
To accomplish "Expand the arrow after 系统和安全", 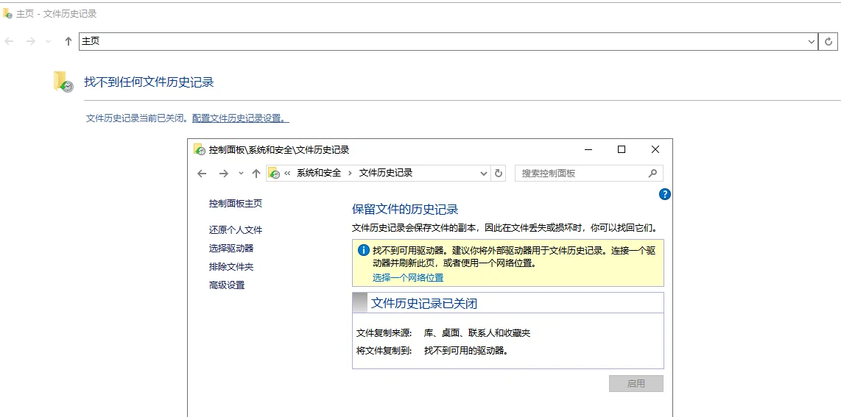I will [351, 174].
